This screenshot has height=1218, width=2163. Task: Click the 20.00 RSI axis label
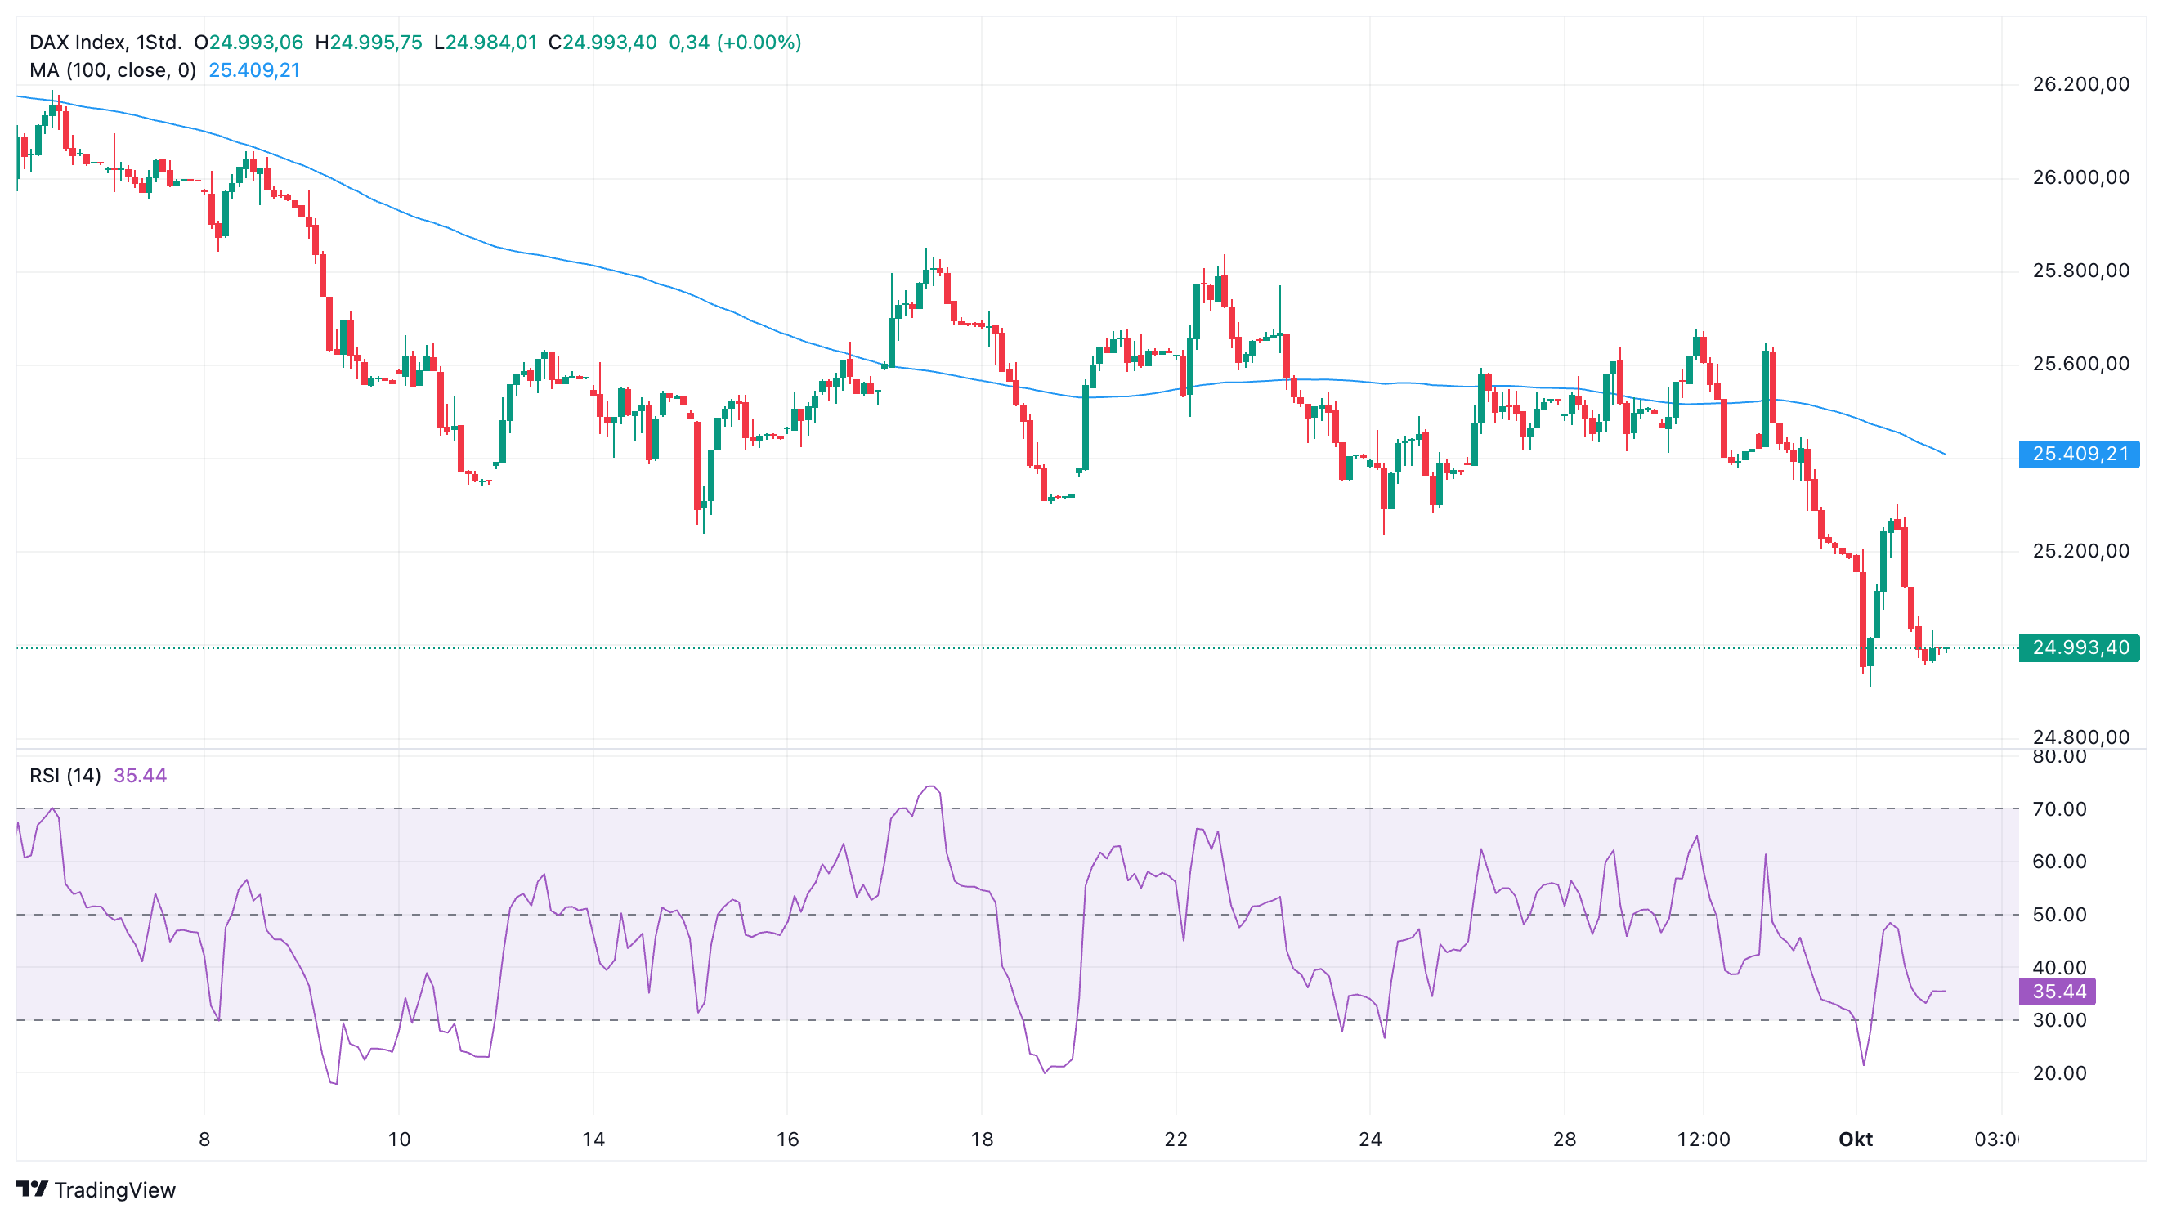point(2059,1072)
